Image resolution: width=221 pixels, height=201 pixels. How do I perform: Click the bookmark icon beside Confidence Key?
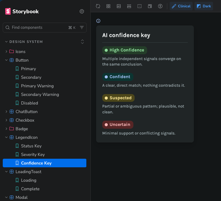(17, 163)
